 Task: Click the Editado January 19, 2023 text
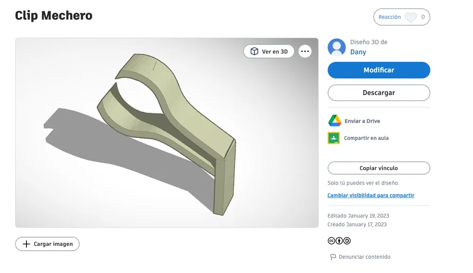pos(358,216)
